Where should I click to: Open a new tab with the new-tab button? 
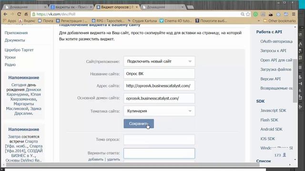[x=190, y=7]
